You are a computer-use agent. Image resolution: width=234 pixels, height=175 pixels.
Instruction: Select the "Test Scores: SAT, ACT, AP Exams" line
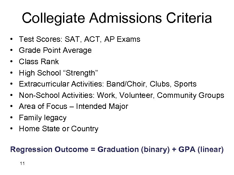pyautogui.click(x=80, y=40)
